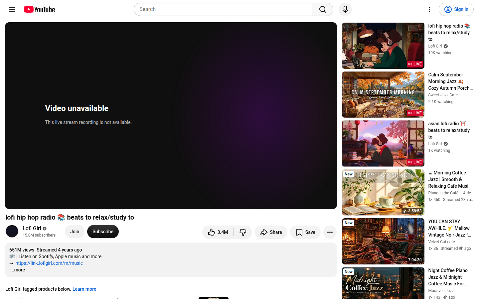
Task: Focus the Search input field
Action: click(223, 9)
